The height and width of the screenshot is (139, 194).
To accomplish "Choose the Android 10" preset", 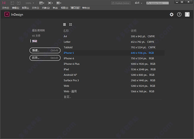I will coord(114,75).
